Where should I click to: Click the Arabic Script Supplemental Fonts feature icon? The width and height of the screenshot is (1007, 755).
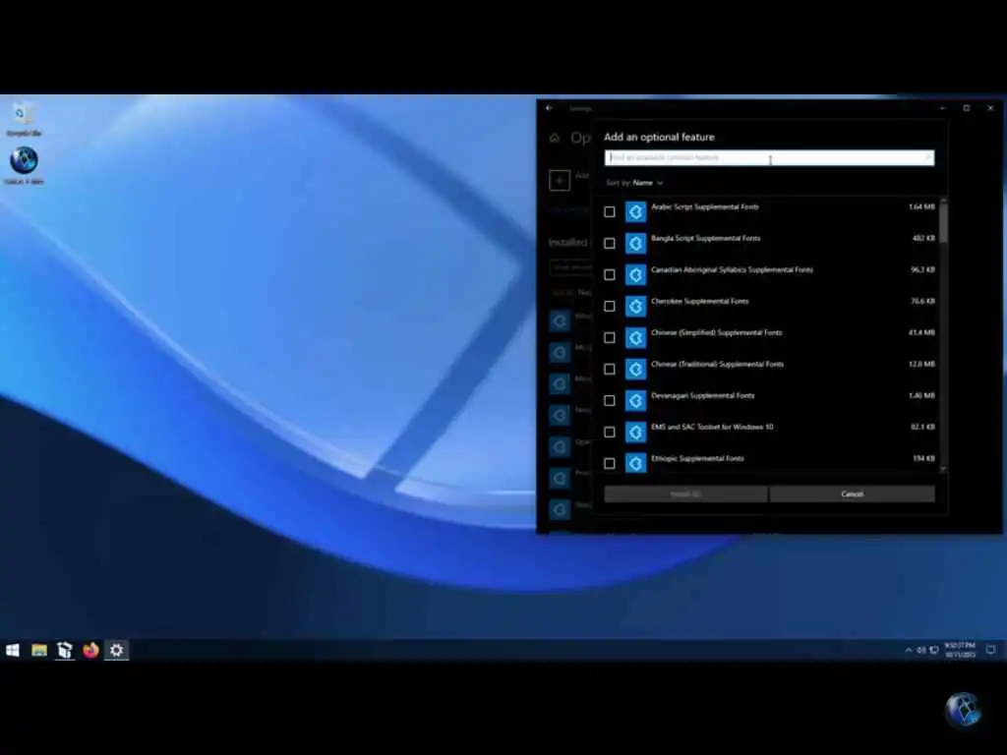(636, 212)
